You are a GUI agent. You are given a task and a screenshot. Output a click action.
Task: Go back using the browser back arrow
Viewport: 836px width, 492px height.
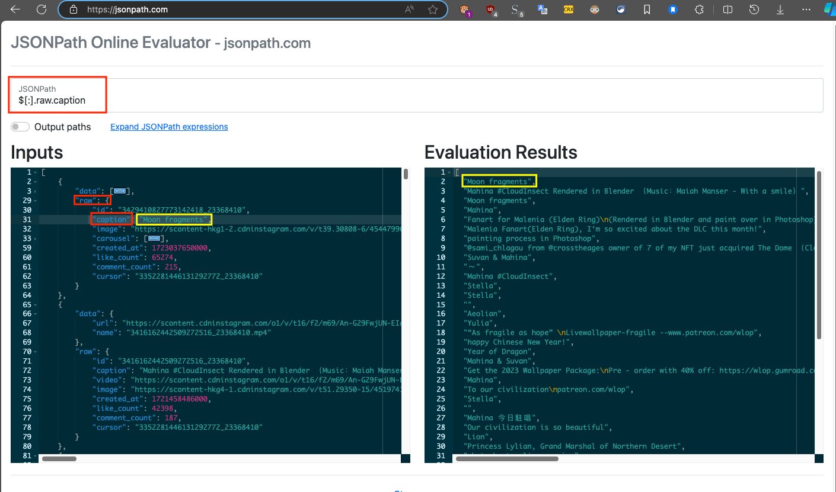pyautogui.click(x=16, y=9)
